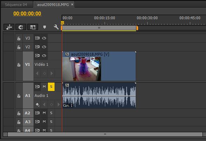Toggle visibility eye of track V1

click(44, 56)
